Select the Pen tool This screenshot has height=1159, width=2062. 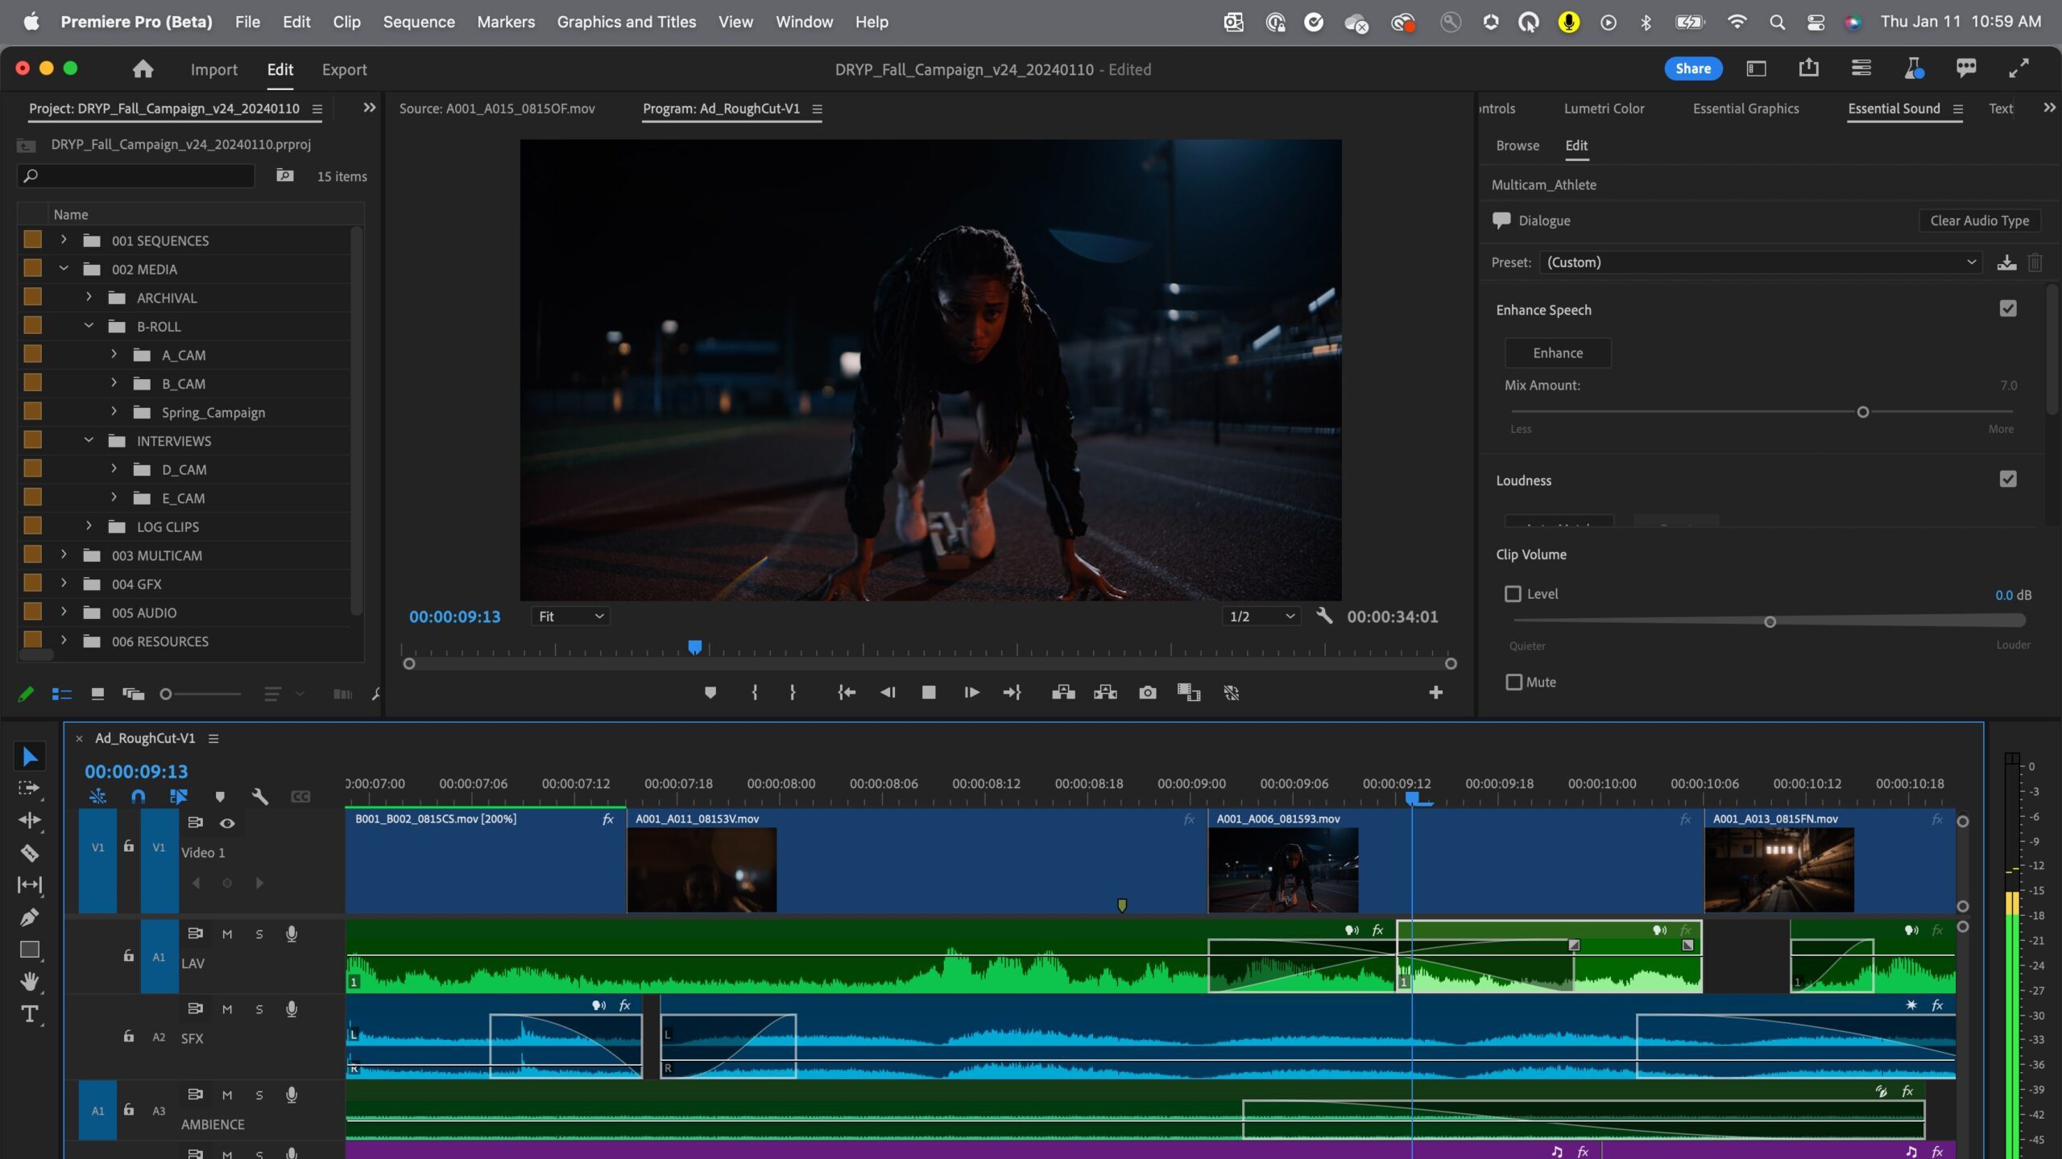tap(30, 917)
